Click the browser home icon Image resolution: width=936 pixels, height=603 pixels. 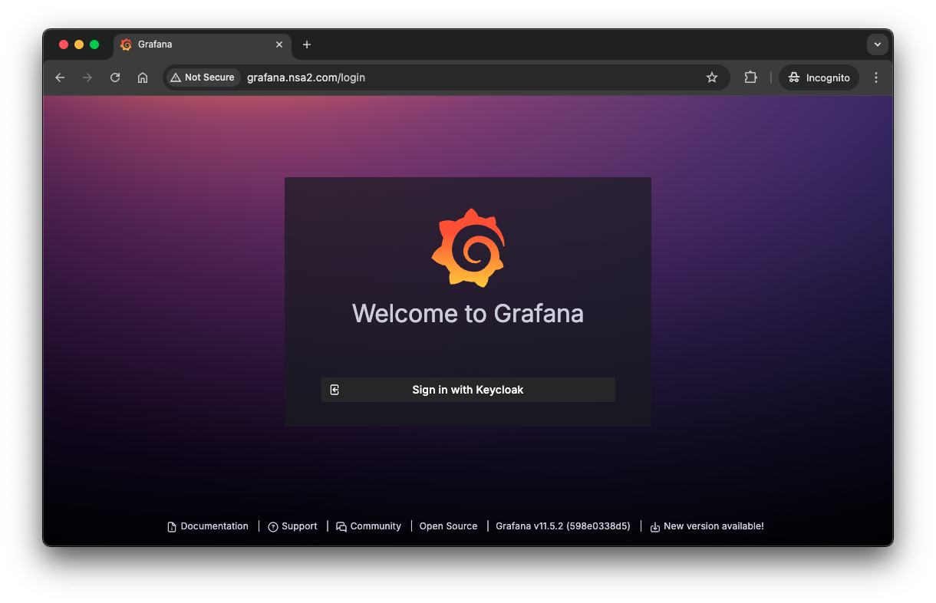point(143,77)
